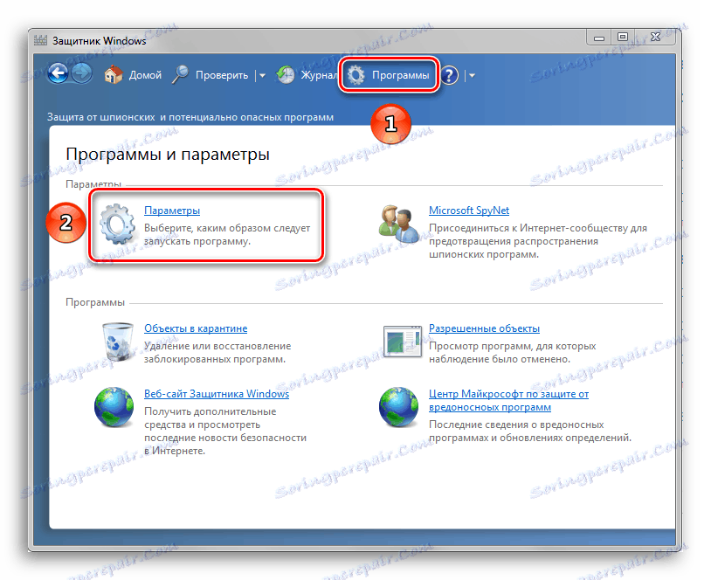Open Веб-сайт Защитника Windows link

pyautogui.click(x=217, y=394)
